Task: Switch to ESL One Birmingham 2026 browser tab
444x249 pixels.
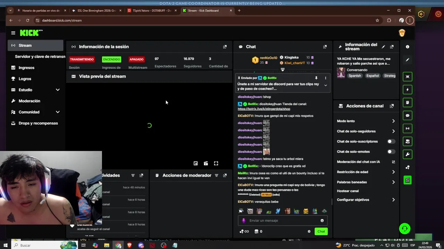Action: tap(96, 10)
